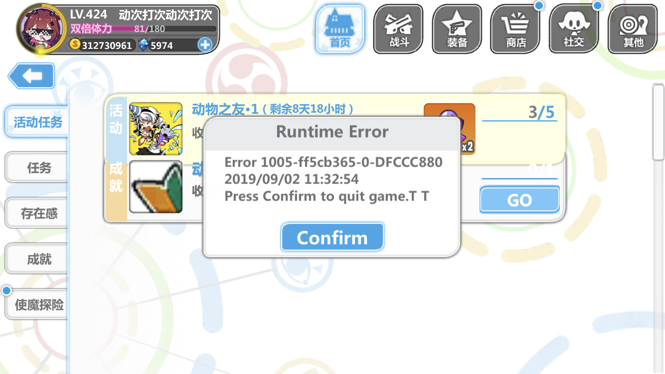
Task: Open the 社交 social icon
Action: [x=574, y=29]
